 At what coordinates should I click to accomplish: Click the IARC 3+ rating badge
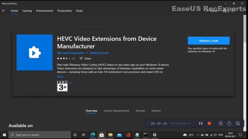tap(62, 86)
